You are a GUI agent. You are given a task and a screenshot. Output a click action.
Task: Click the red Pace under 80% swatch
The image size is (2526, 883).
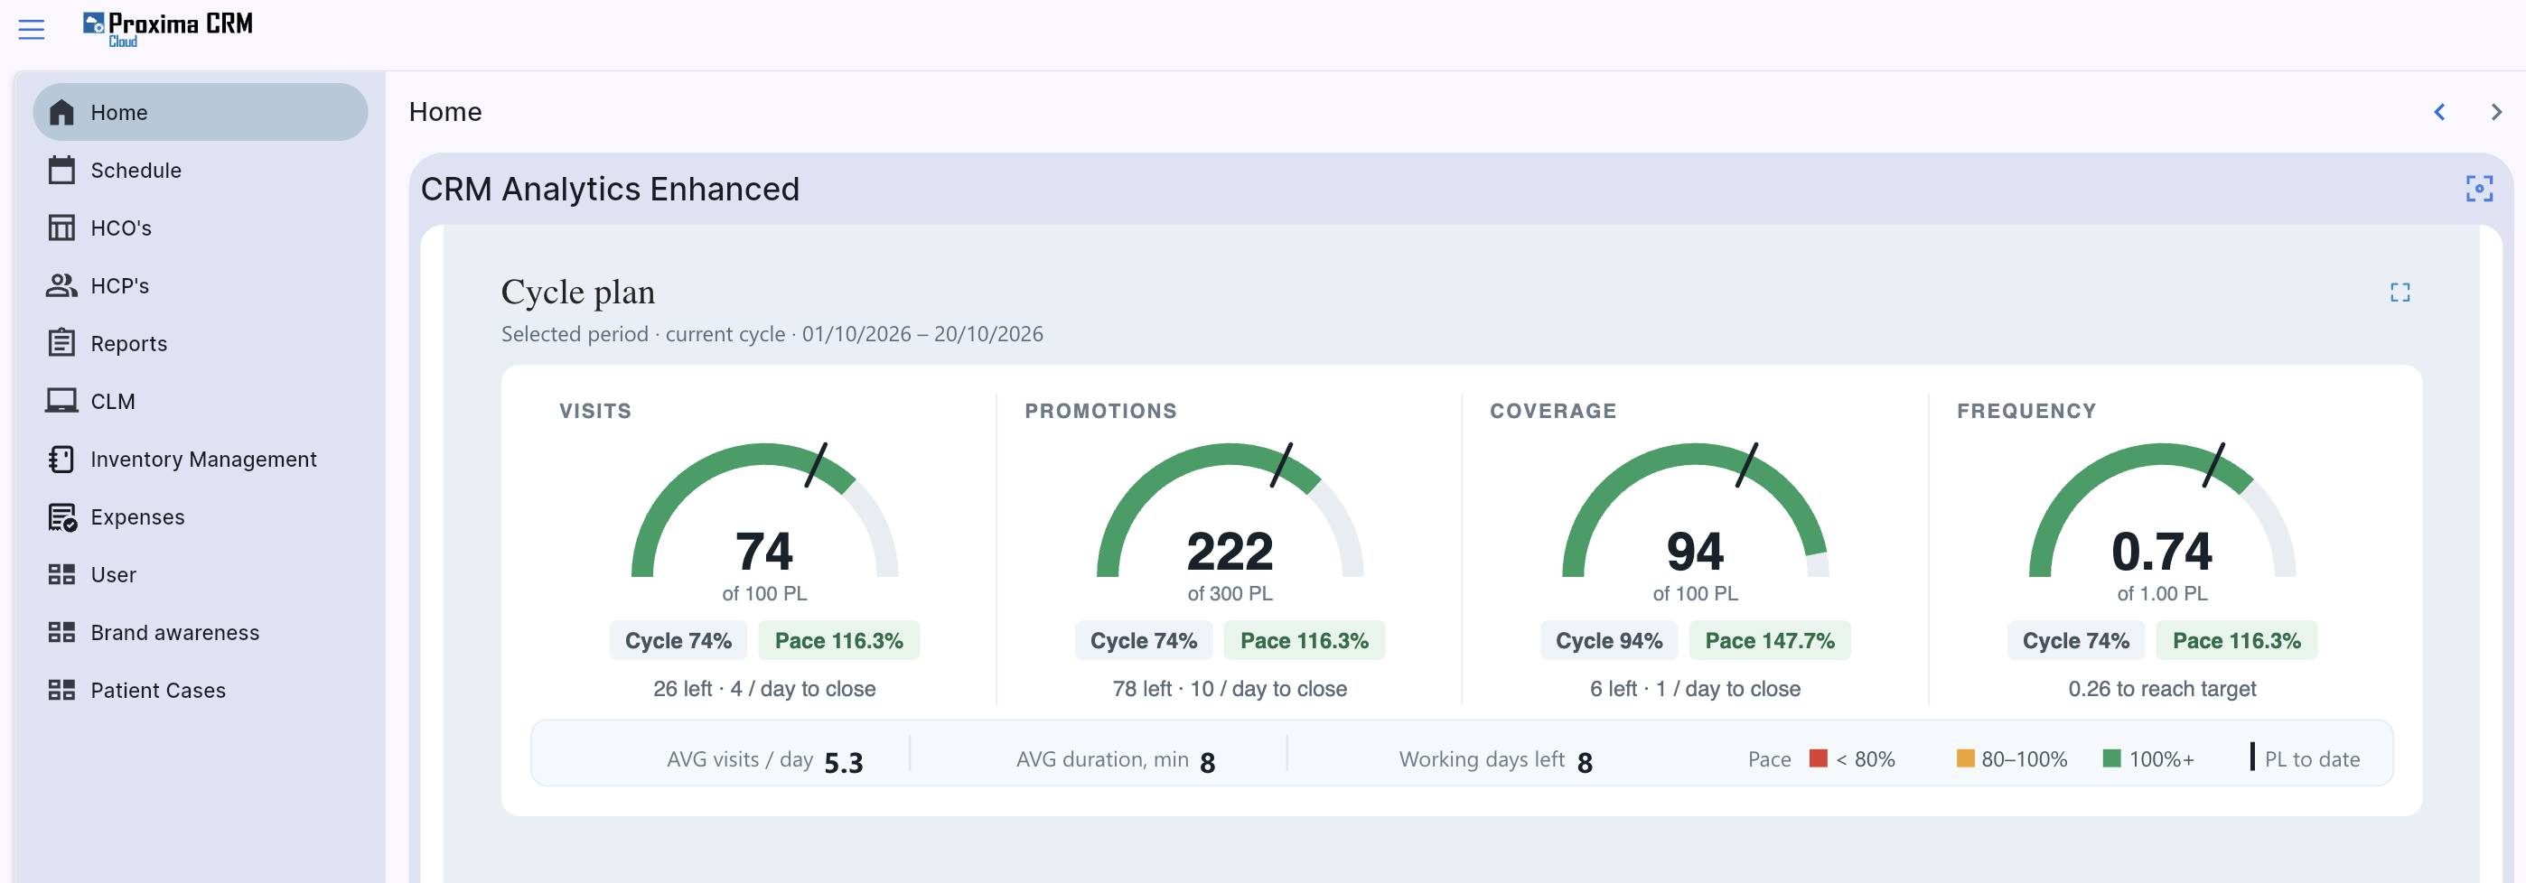(x=1817, y=758)
